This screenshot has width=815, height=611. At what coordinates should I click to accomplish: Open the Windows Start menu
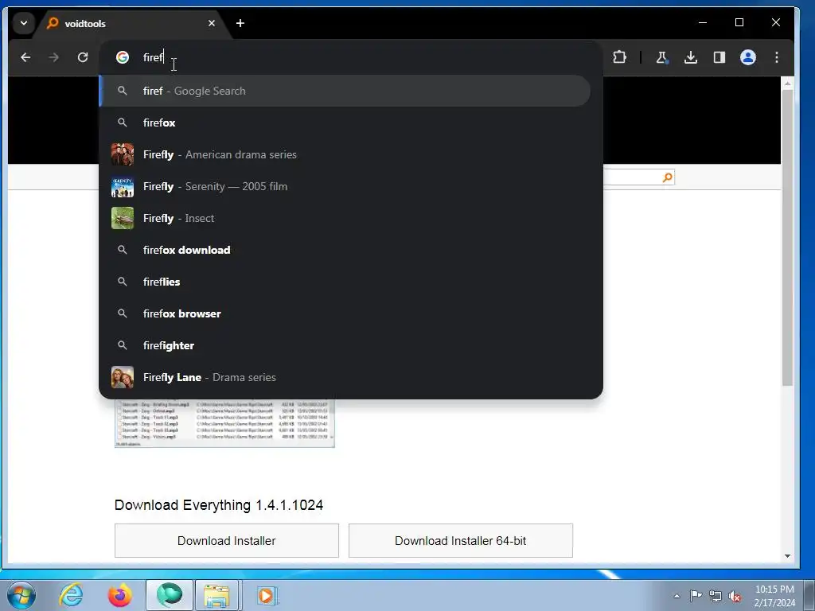pos(21,595)
